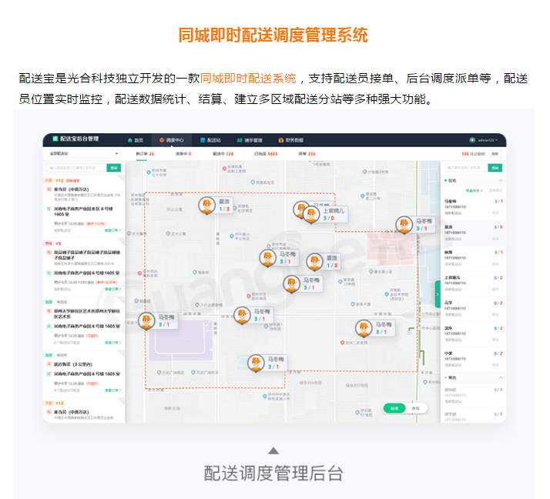Switch map to night mode toggle
550x499 pixels.
point(416,408)
